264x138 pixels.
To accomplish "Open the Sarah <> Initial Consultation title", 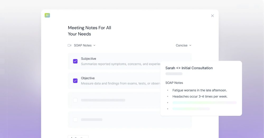I will pyautogui.click(x=189, y=68).
